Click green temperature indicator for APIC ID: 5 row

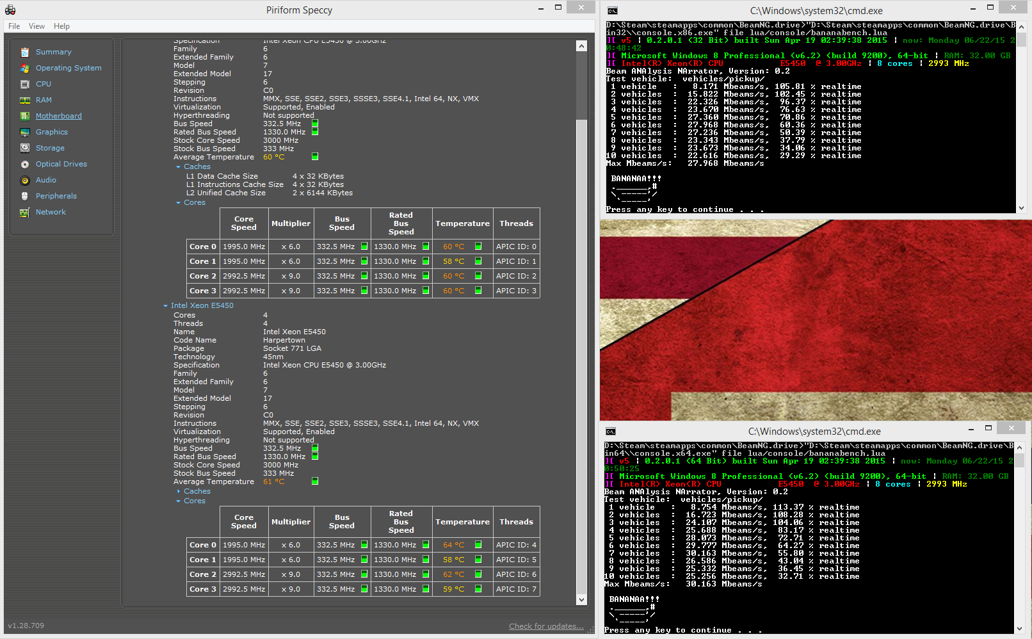478,560
